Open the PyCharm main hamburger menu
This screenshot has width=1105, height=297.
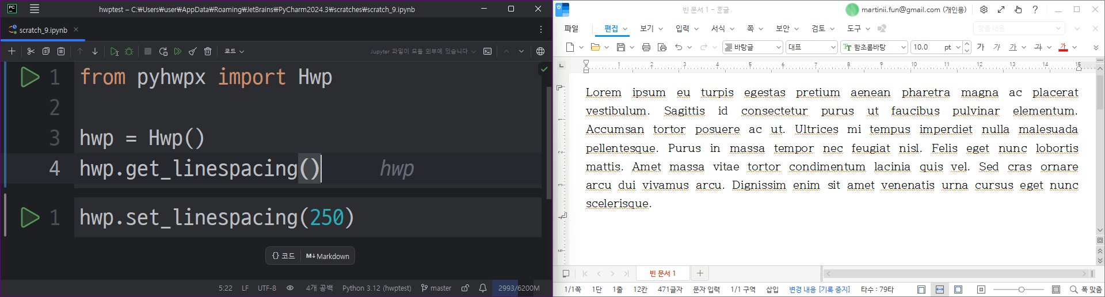(35, 9)
